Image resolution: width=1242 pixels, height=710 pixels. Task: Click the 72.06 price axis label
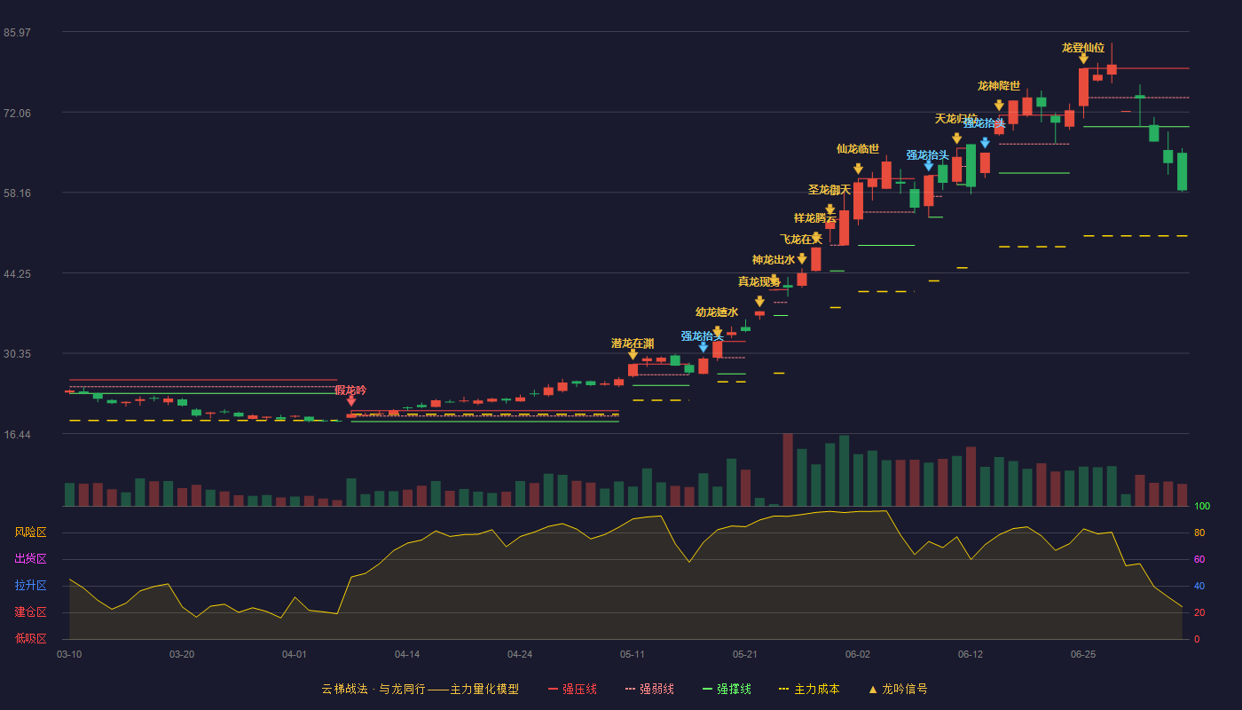(18, 114)
